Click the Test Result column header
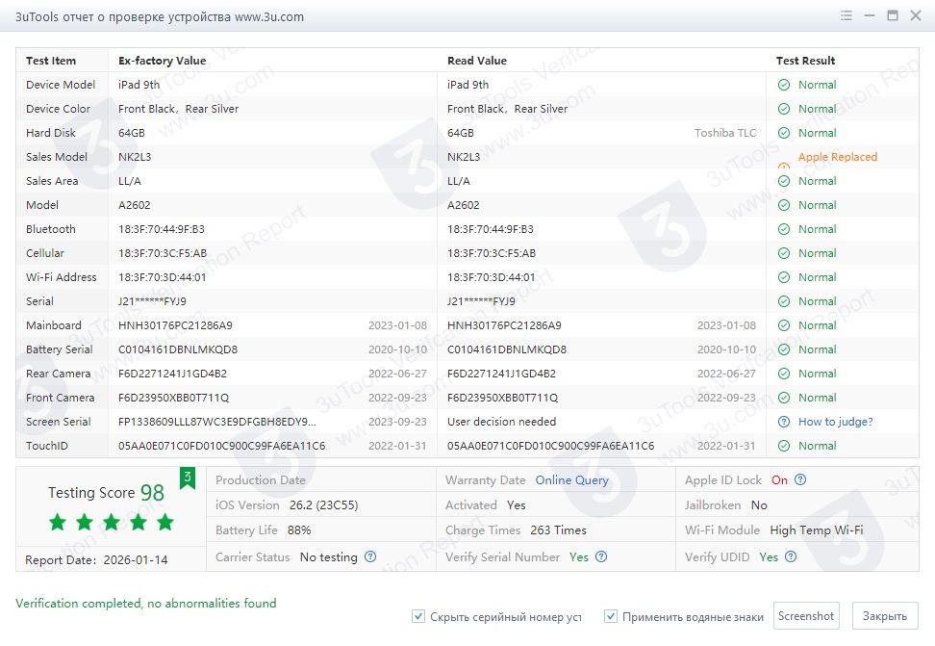935x646 pixels. pos(805,61)
